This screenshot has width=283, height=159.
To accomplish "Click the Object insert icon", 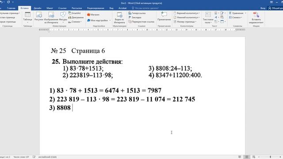I will point(222,22).
